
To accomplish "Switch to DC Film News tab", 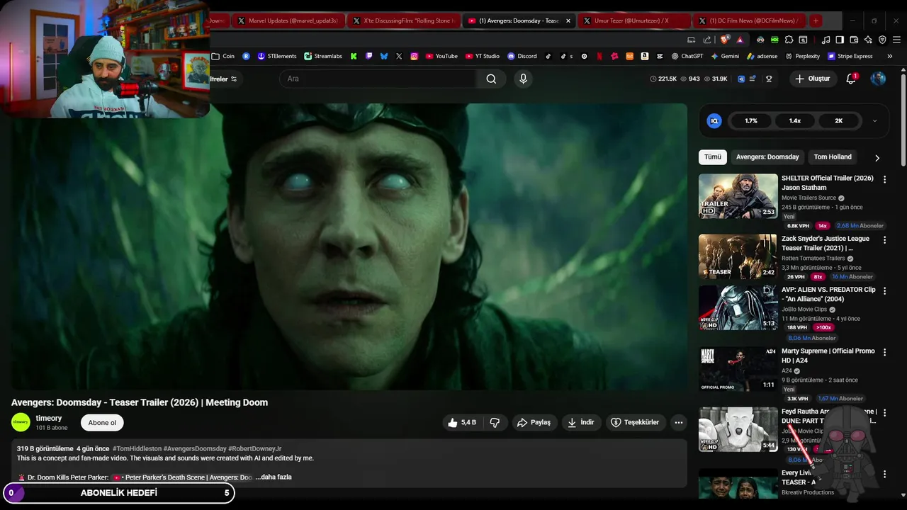I will [x=750, y=21].
